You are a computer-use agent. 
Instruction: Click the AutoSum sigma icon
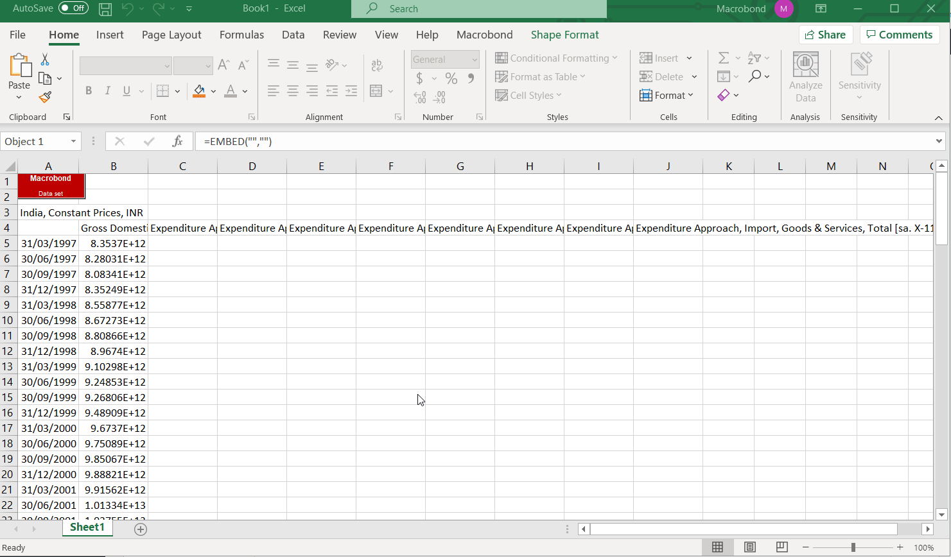pos(724,58)
